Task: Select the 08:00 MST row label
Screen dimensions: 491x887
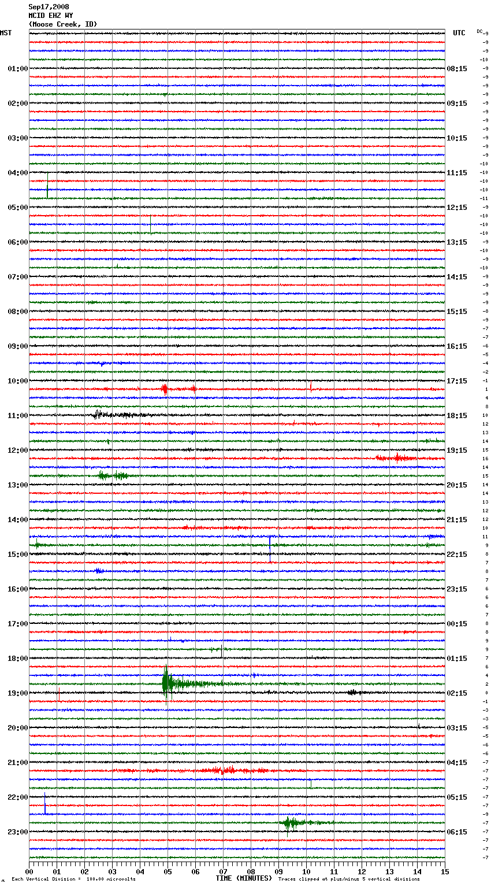Action: [17, 312]
